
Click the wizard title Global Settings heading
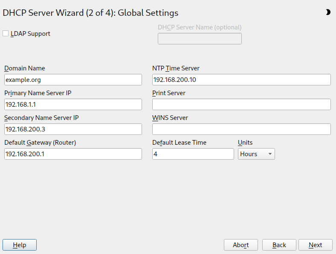pyautogui.click(x=90, y=13)
